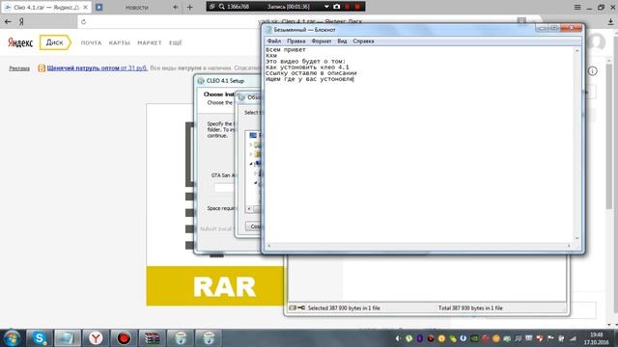The image size is (618, 347).
Task: Click the Notepad horizontal scrollbar right arrow
Action: tap(569, 246)
